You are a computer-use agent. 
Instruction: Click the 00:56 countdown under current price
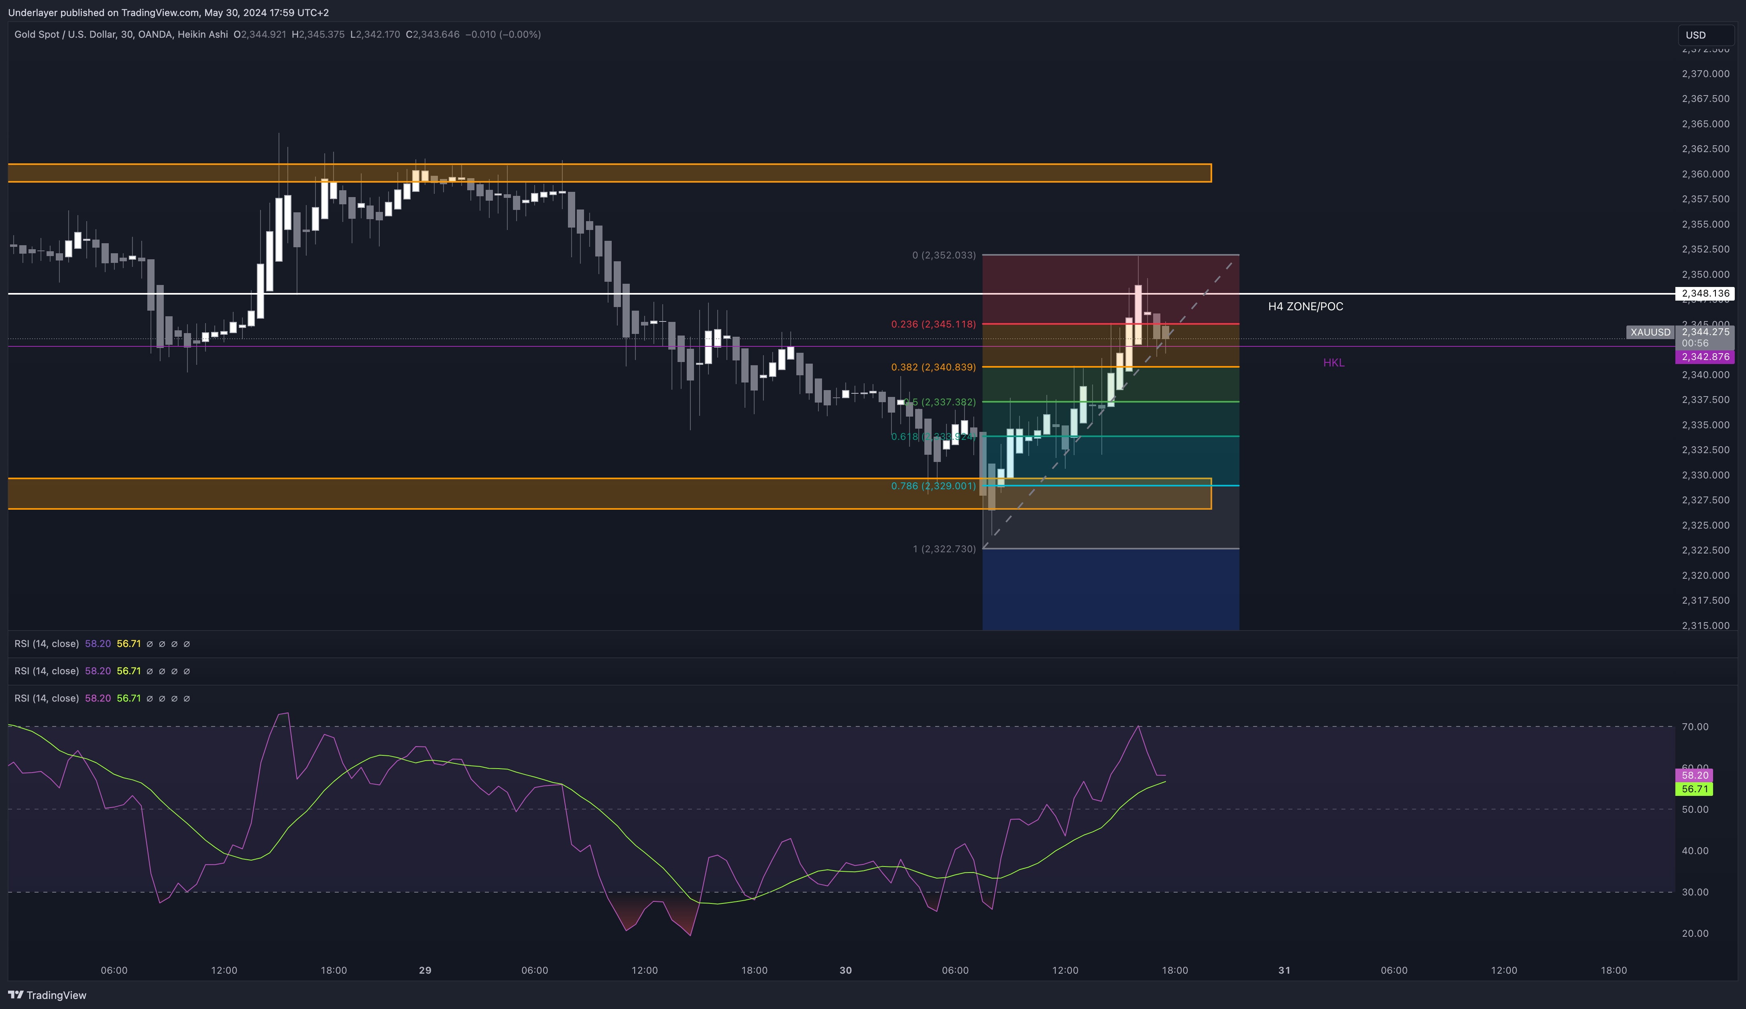coord(1695,343)
